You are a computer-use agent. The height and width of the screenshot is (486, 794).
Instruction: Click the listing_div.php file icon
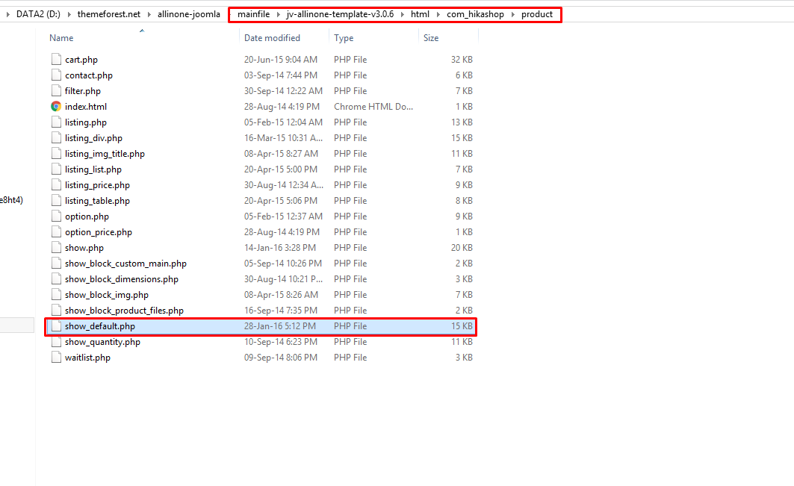pos(56,137)
